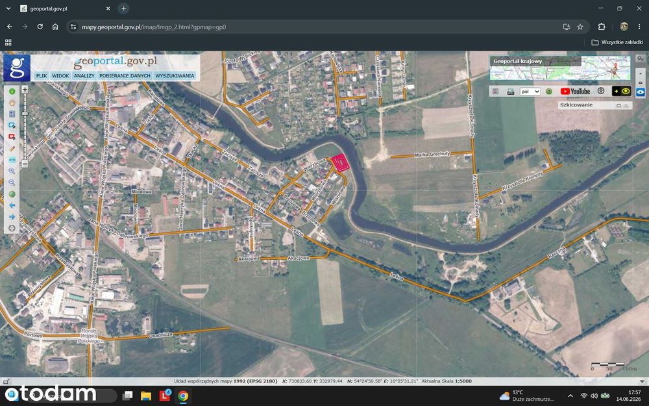Open File Explorer from taskbar
Screen dimensions: 649x406
145,396
